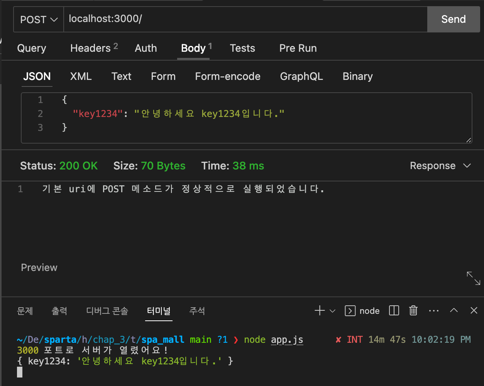Open the new terminal profile dropdown
This screenshot has width=484, height=386.
coord(333,311)
